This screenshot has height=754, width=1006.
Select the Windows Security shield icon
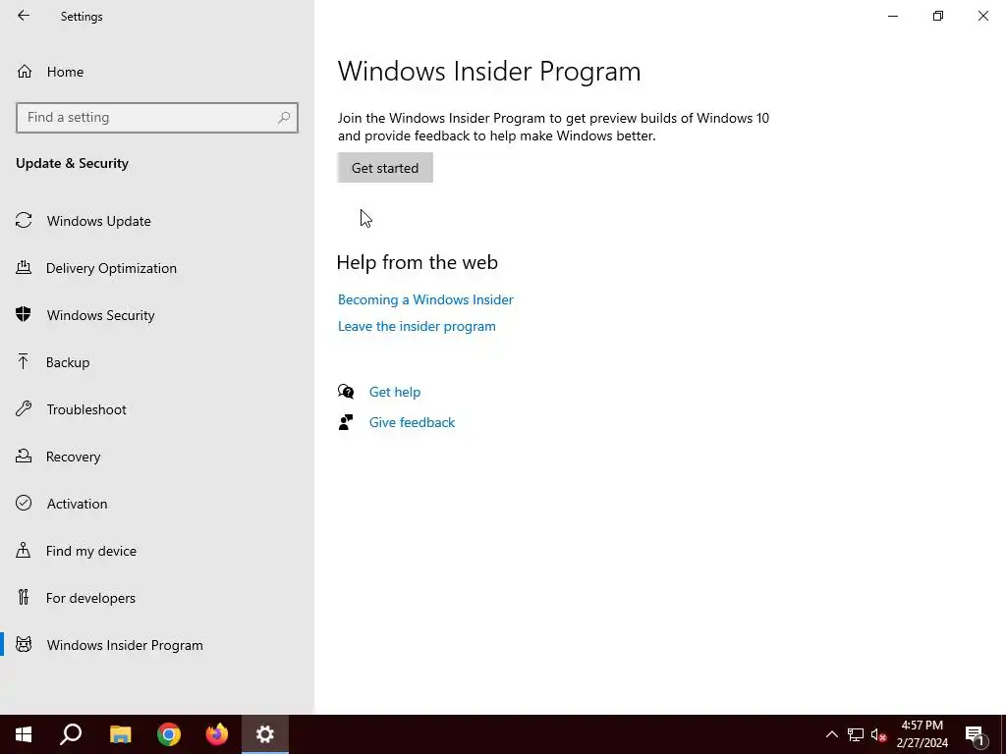pyautogui.click(x=24, y=314)
